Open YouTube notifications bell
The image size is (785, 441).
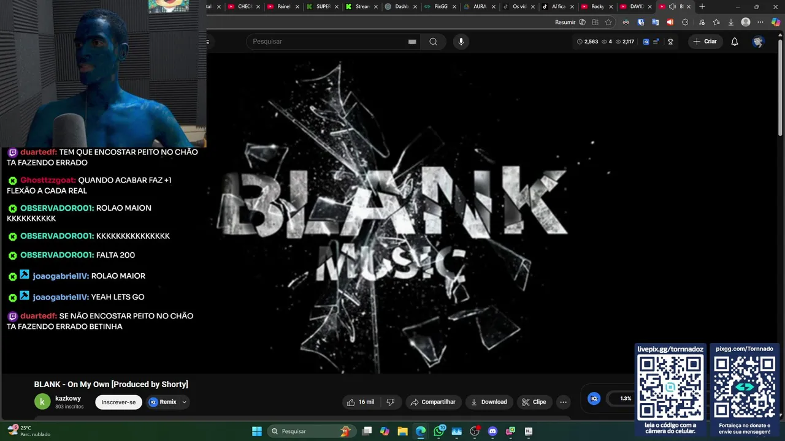tap(734, 42)
